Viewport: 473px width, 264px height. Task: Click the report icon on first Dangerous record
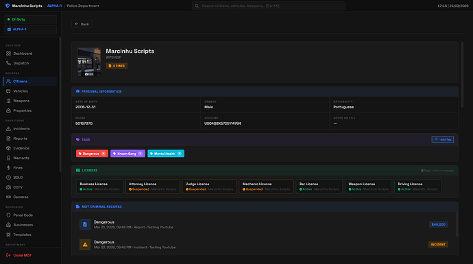click(85, 224)
